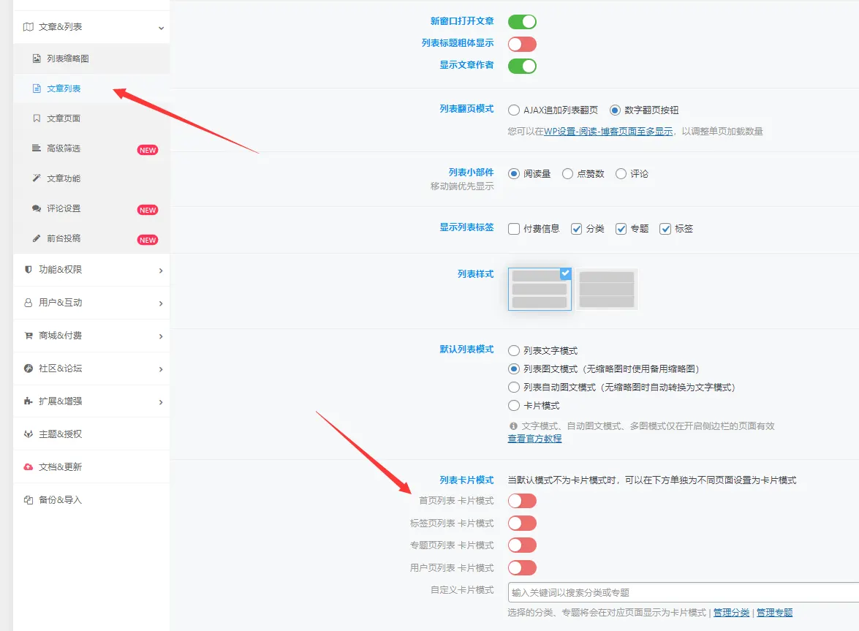
Task: Select 列表图文模式 radio option
Action: tap(514, 369)
